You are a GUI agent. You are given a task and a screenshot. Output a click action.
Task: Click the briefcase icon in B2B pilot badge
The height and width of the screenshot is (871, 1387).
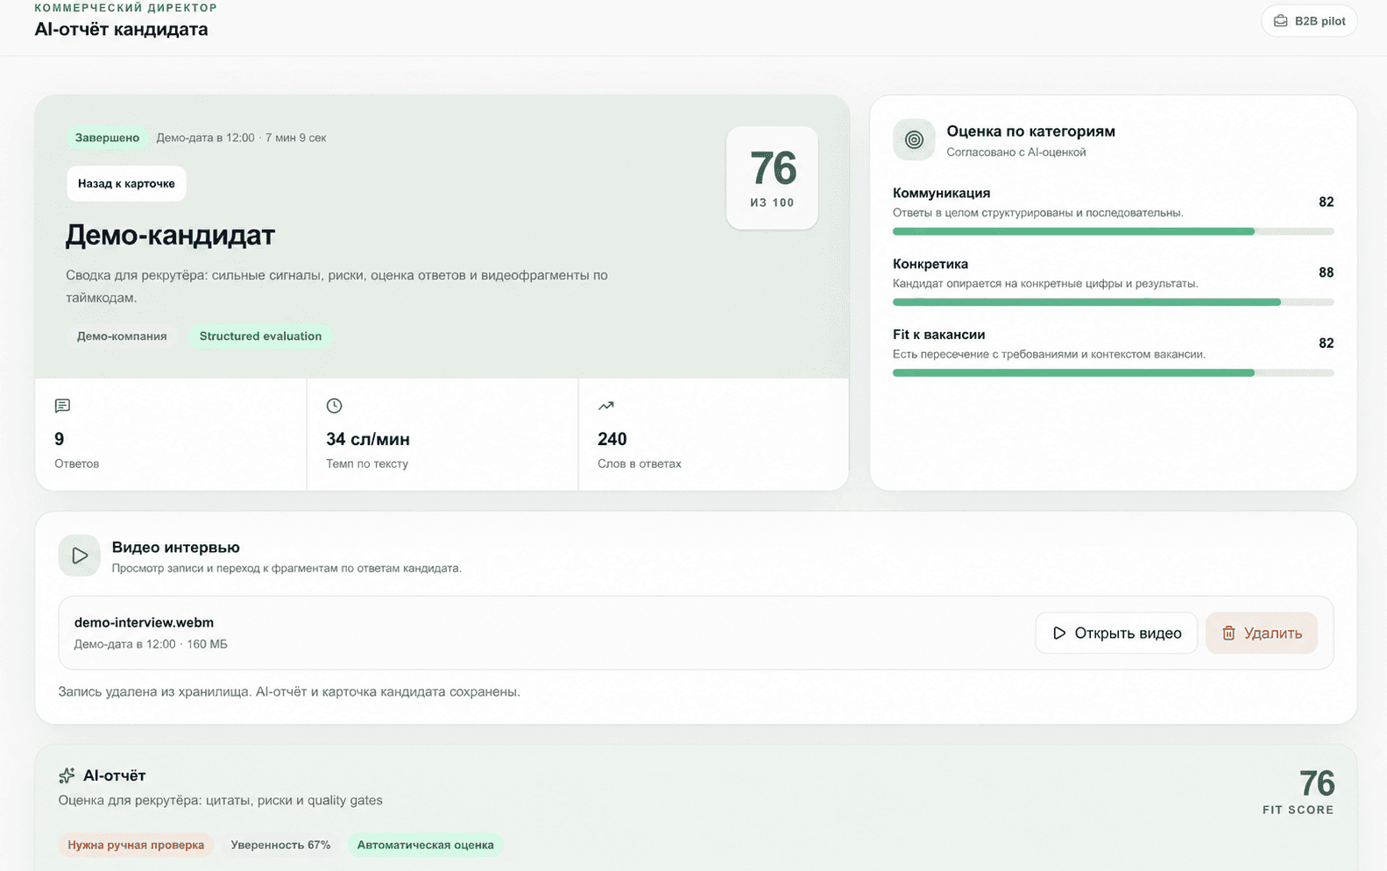pyautogui.click(x=1280, y=21)
